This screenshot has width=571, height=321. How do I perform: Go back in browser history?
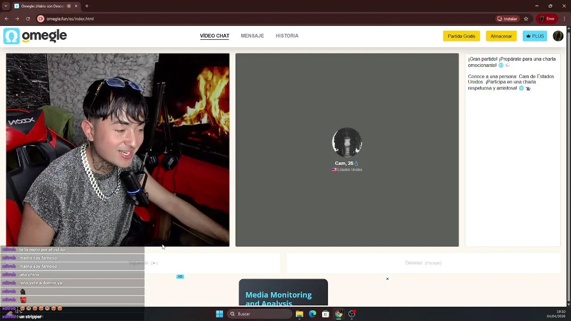point(6,19)
